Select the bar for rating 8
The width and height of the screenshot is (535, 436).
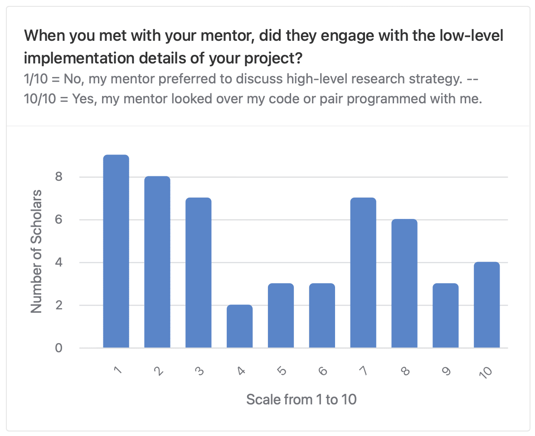point(404,284)
